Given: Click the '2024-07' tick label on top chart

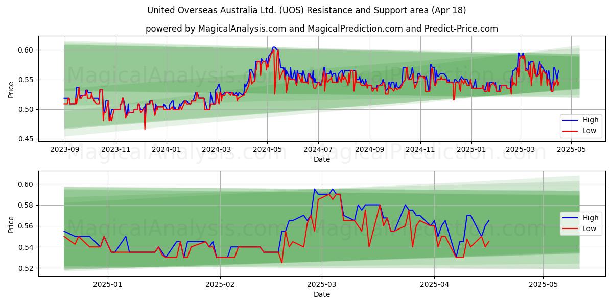Looking at the screenshot, I should point(318,150).
